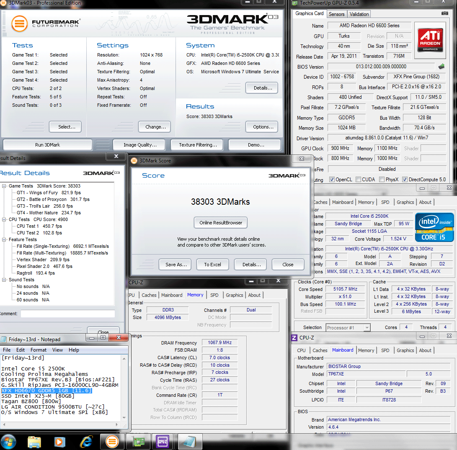Click the BIOS save chip icon in GPU-Z

click(x=441, y=67)
